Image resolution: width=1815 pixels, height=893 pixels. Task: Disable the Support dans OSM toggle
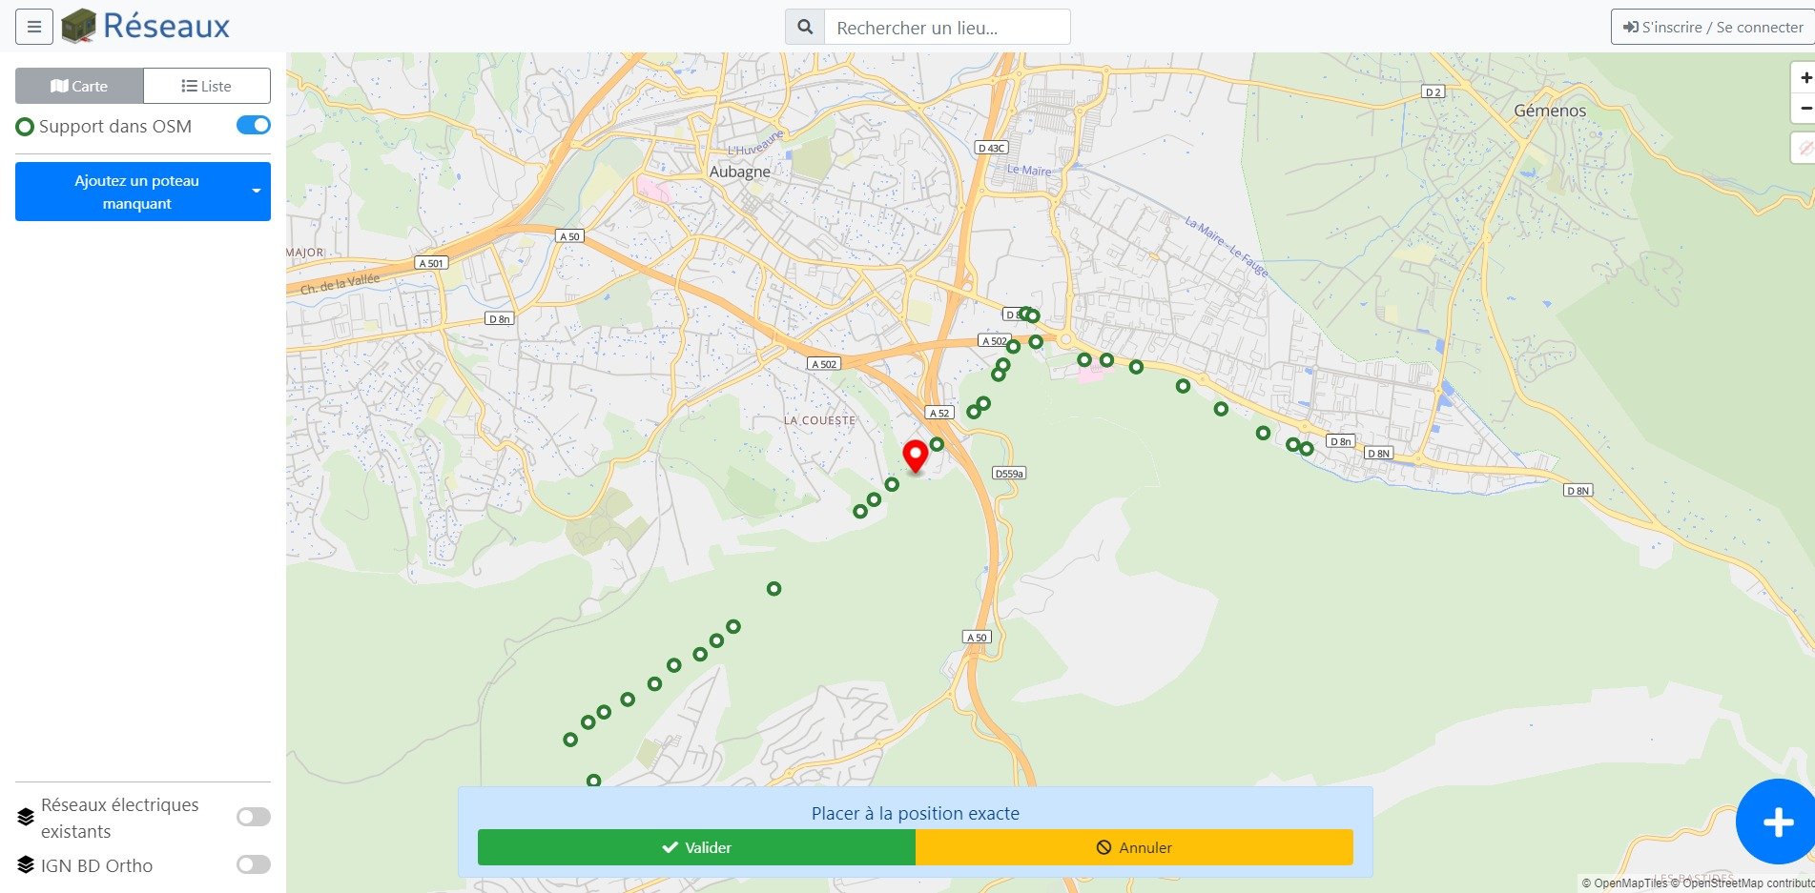click(252, 125)
